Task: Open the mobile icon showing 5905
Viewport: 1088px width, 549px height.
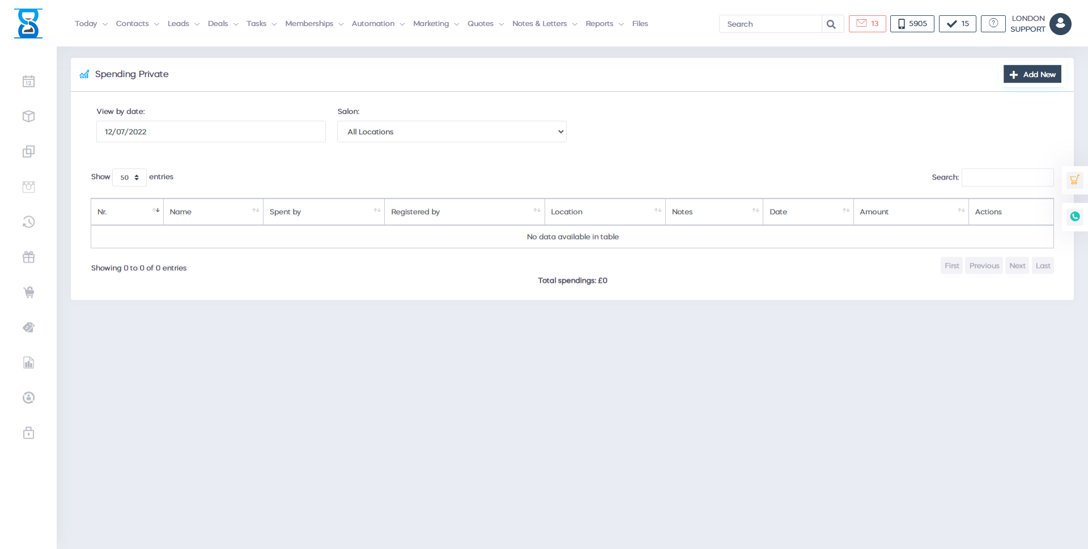Action: point(912,23)
